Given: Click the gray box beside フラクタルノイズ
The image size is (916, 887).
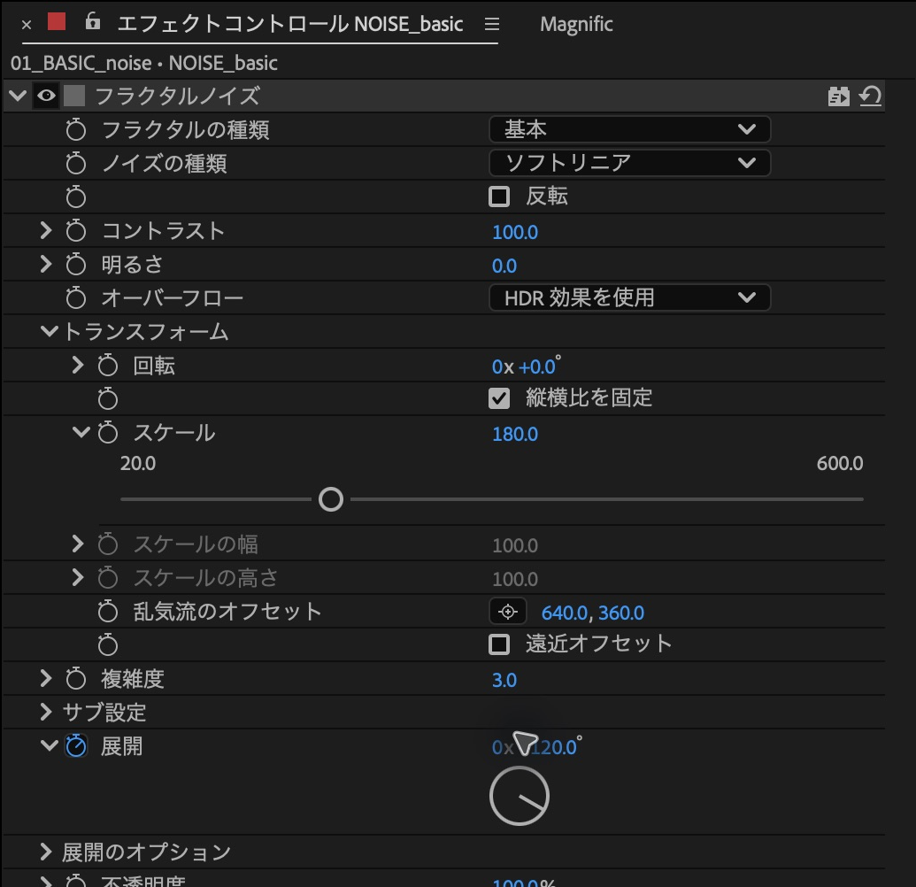Looking at the screenshot, I should [x=74, y=96].
